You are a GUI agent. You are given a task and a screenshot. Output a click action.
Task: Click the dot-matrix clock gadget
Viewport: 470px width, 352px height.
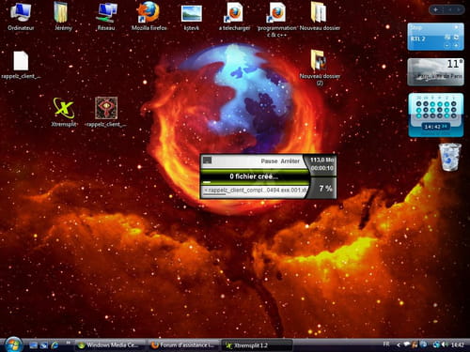point(436,115)
